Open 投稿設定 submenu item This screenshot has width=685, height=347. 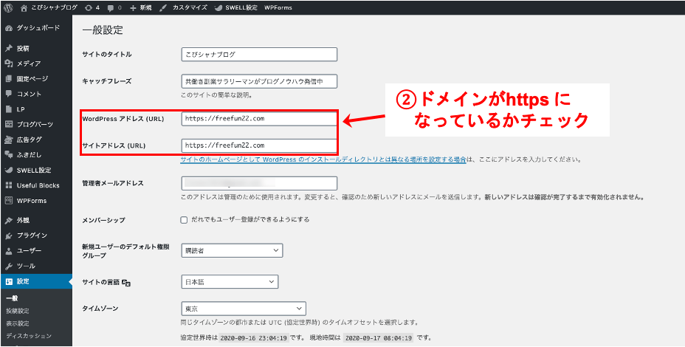(x=18, y=311)
